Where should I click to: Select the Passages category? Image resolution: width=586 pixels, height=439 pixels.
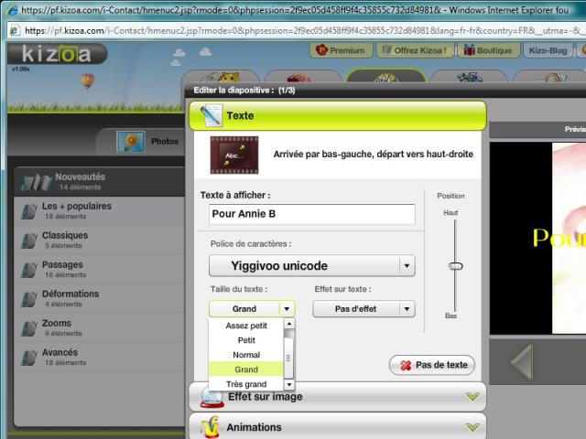tap(100, 269)
